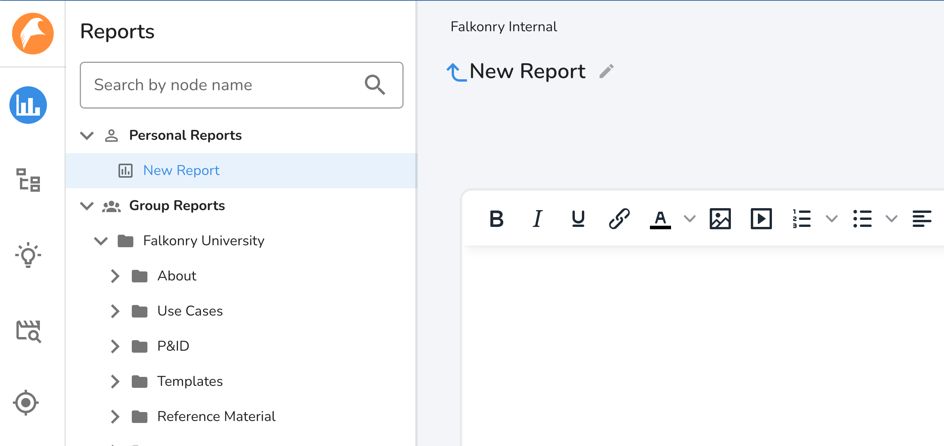This screenshot has width=944, height=446.
Task: Collapse the Falkonry University folder
Action: coord(101,241)
